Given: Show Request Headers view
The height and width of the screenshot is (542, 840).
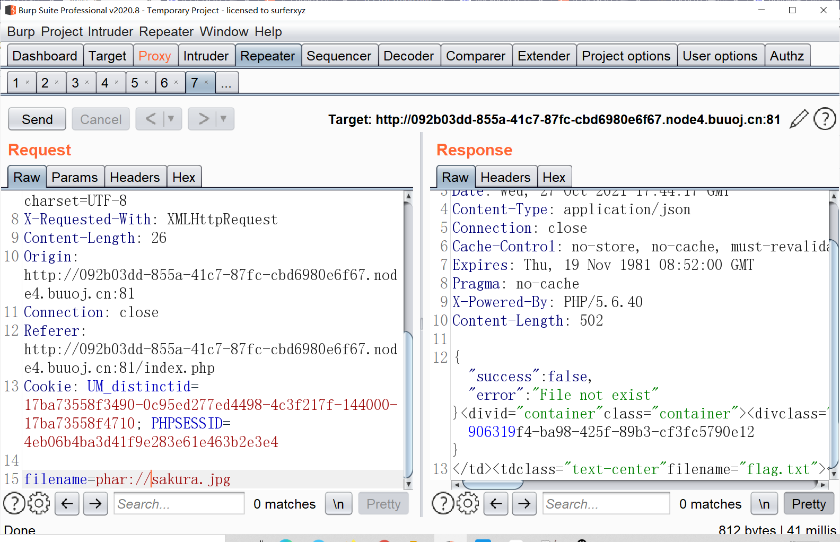Looking at the screenshot, I should [135, 177].
